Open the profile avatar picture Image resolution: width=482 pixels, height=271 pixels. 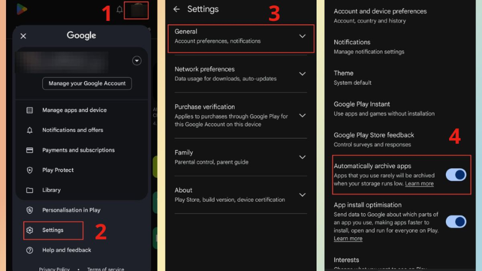coord(139,10)
